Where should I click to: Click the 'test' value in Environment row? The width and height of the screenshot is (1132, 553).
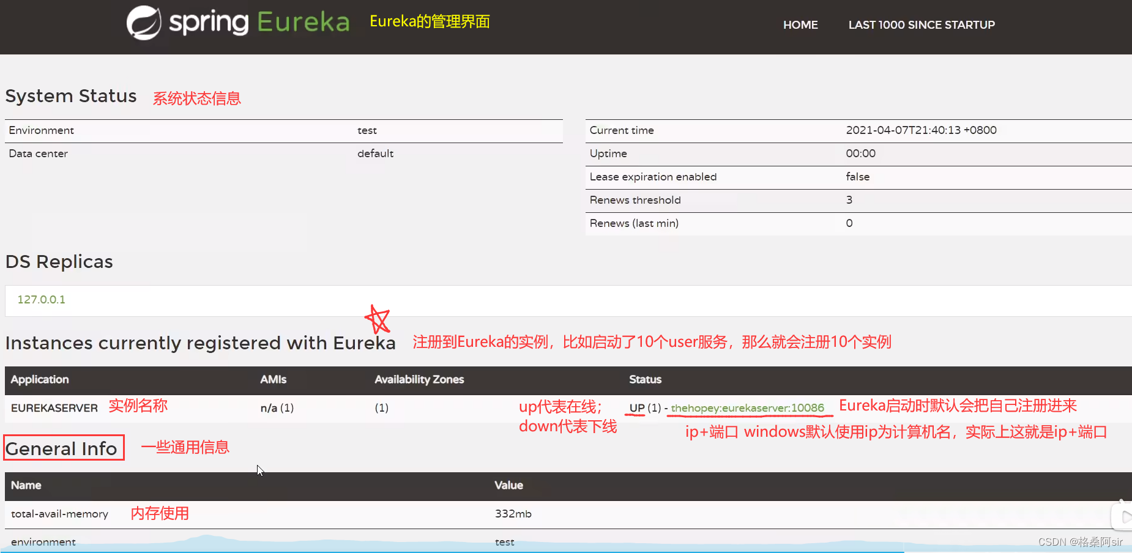367,130
